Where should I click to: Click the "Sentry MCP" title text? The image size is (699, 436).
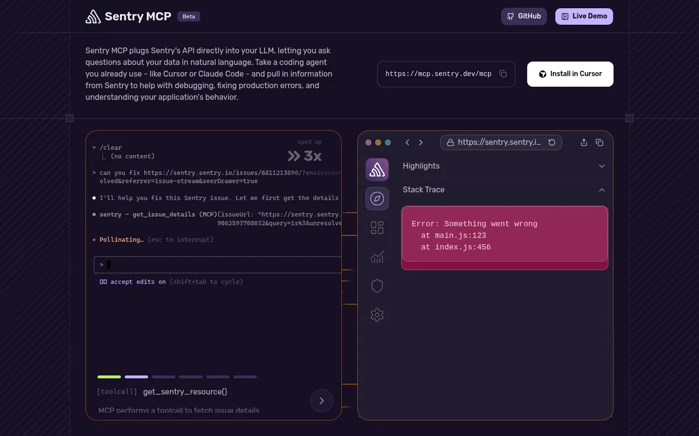point(138,16)
